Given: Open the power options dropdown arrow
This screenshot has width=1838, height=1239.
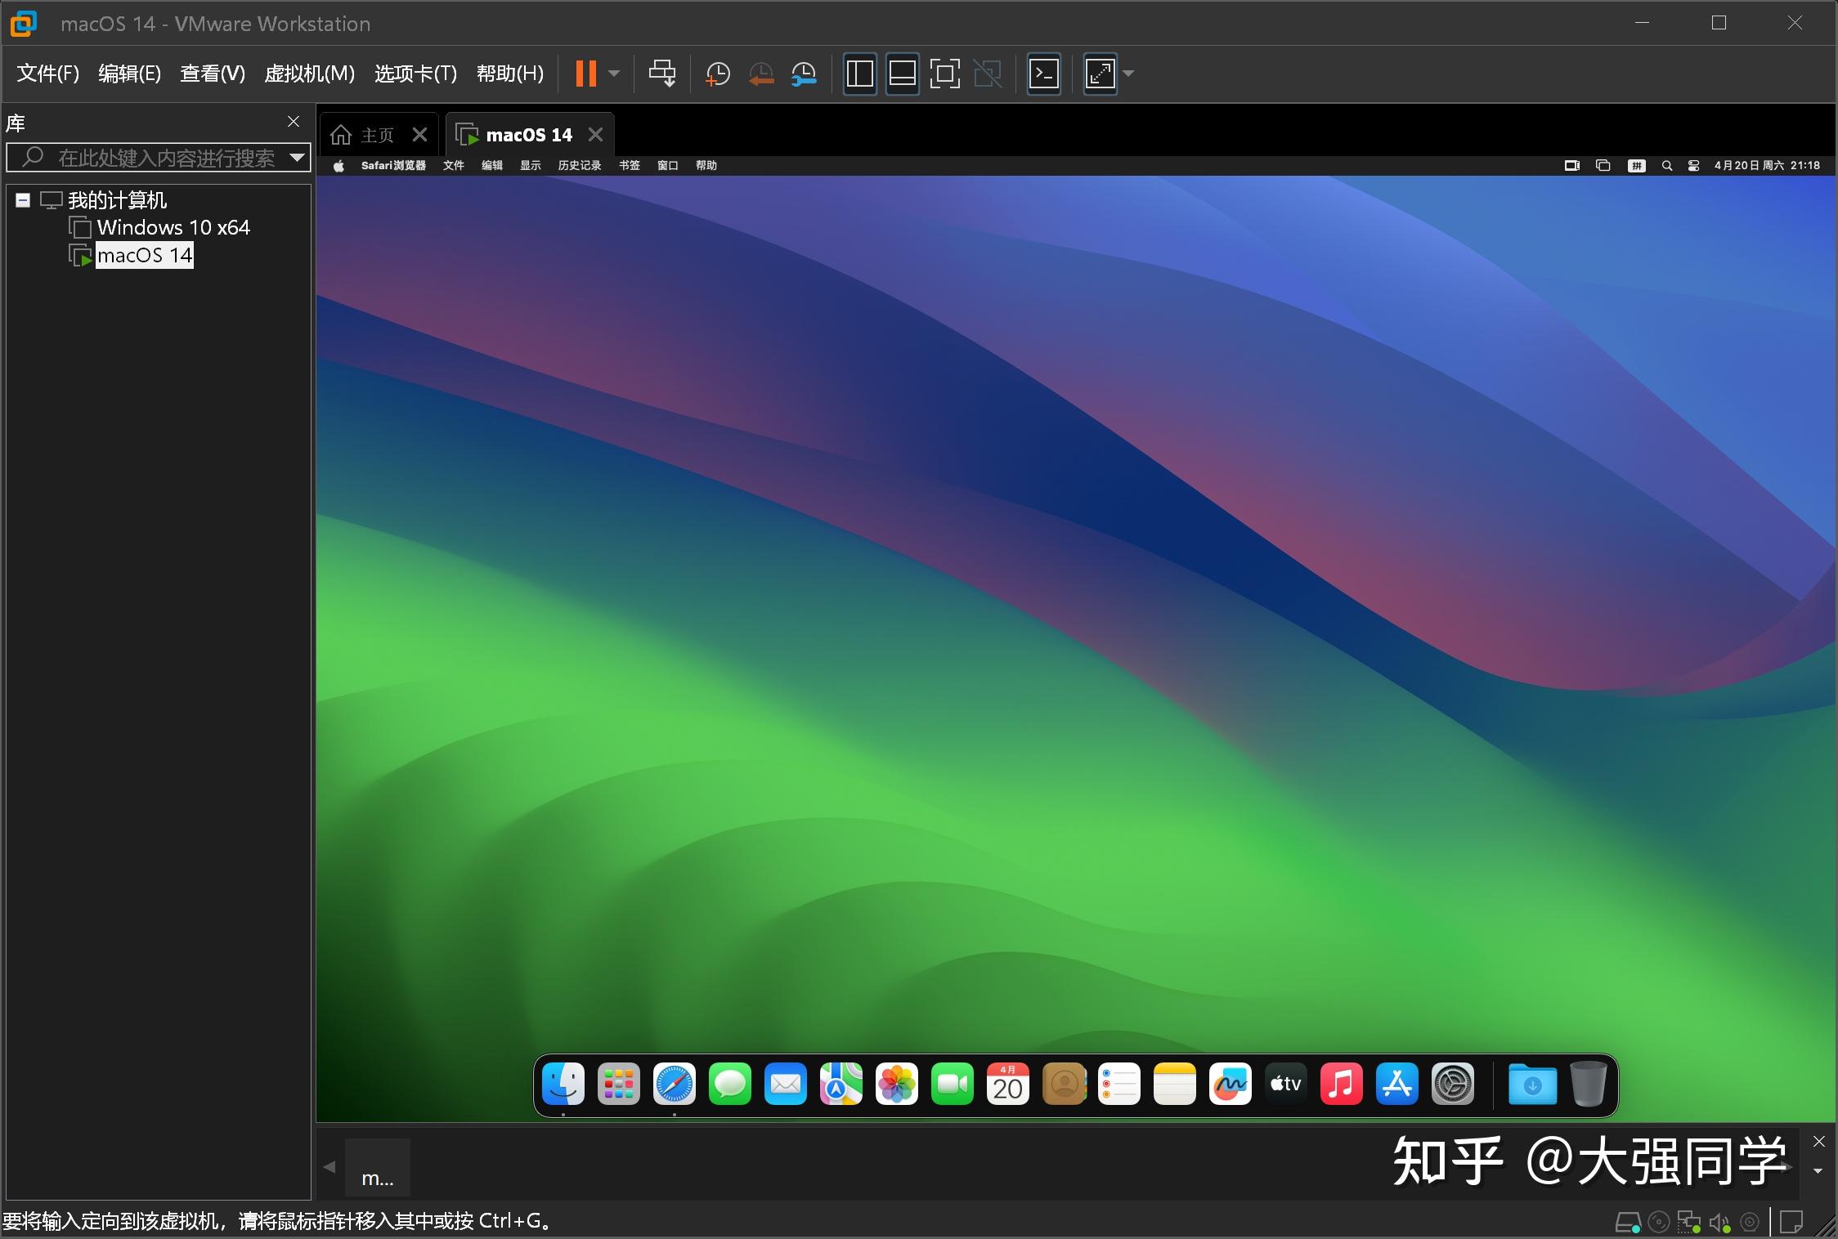Looking at the screenshot, I should pyautogui.click(x=614, y=74).
